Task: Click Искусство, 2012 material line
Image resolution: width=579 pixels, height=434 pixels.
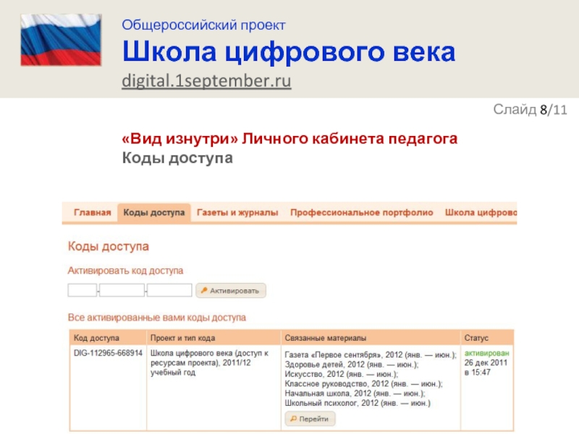Action: click(342, 374)
